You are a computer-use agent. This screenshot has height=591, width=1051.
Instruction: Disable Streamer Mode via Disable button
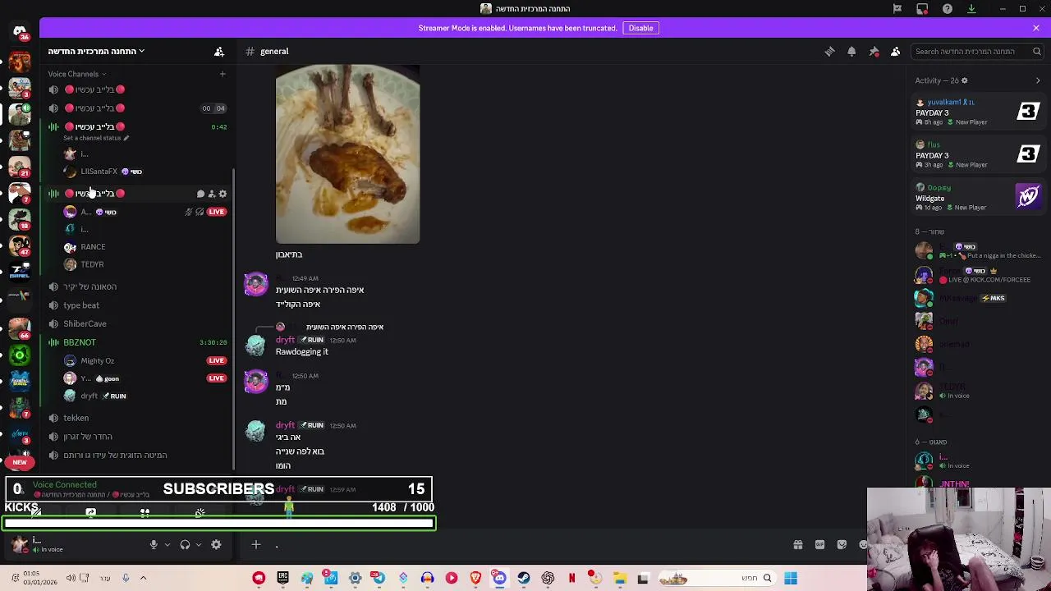click(x=640, y=28)
